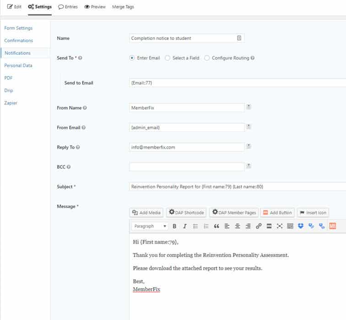346x320 pixels.
Task: Insert a blockquote in the message
Action: click(216, 226)
